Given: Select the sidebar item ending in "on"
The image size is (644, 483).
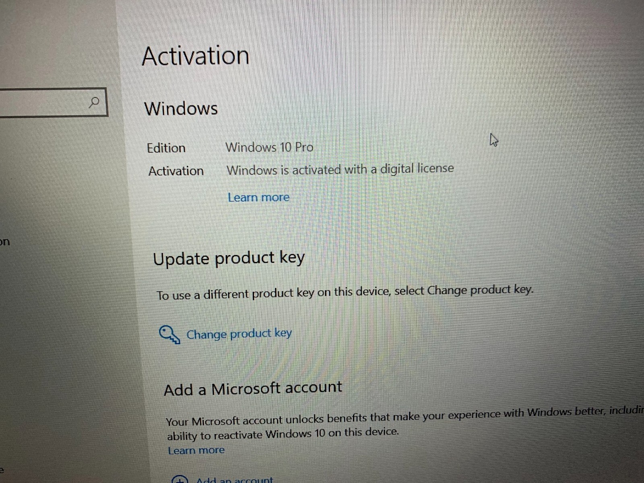Looking at the screenshot, I should coord(4,242).
